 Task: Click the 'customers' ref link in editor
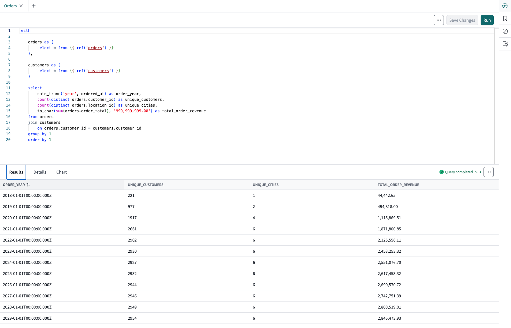(x=98, y=71)
